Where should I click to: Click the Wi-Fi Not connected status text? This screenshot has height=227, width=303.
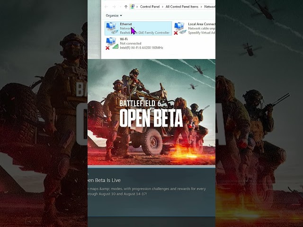point(131,43)
